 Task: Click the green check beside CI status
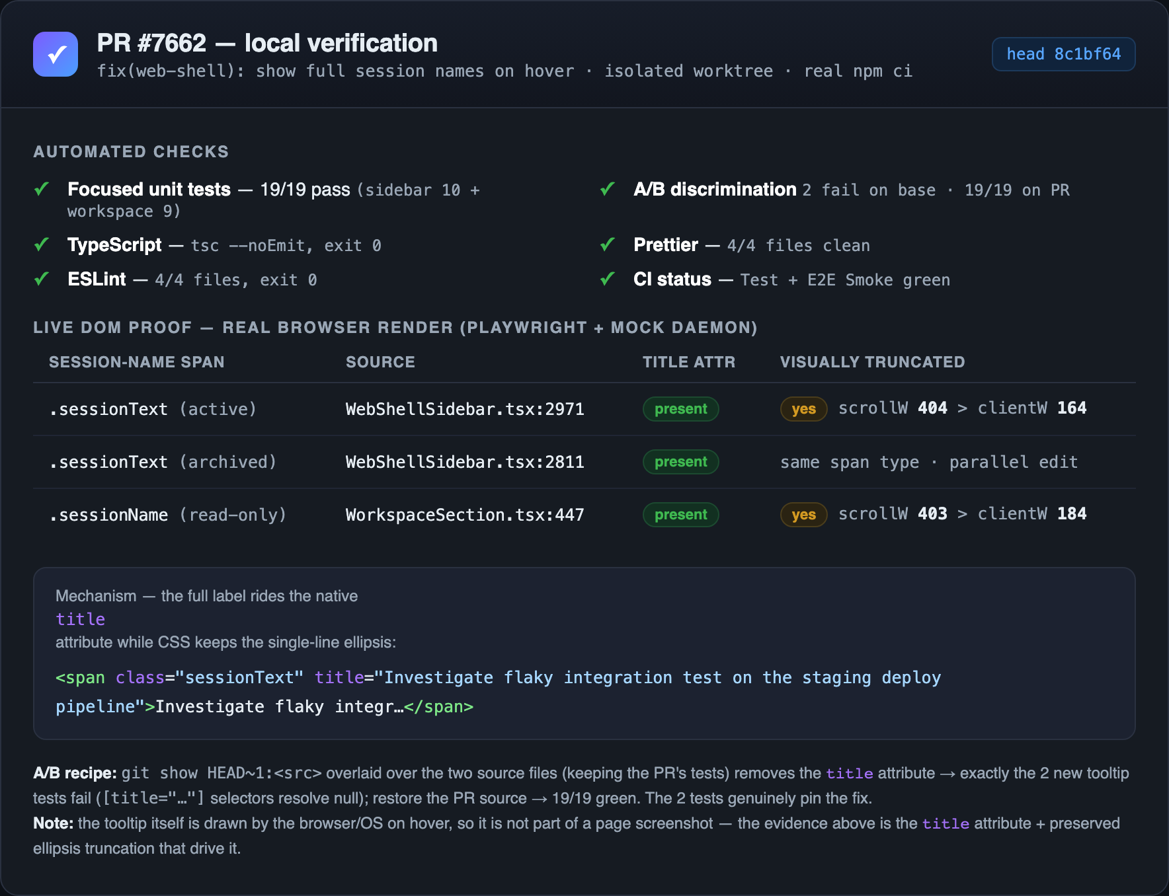tap(608, 279)
